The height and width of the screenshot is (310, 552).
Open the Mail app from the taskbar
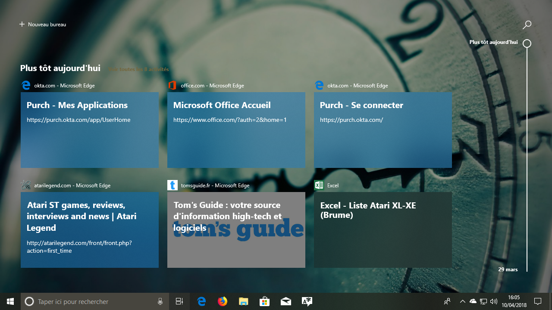[285, 301]
